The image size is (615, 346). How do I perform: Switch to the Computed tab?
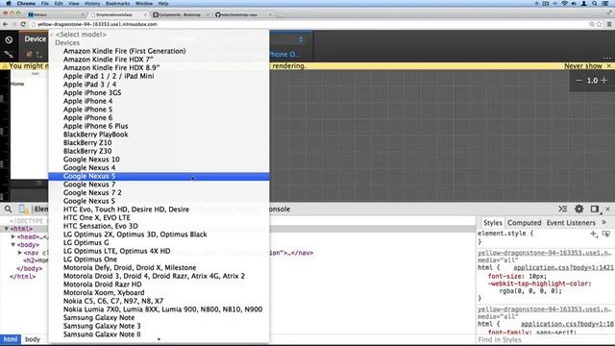click(524, 223)
